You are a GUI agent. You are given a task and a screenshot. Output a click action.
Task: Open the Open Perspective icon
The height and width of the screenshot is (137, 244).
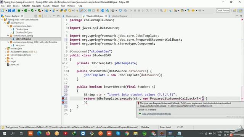point(235,11)
